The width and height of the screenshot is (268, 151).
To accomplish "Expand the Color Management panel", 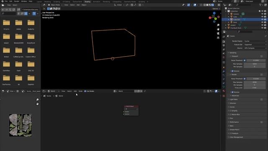I will [236, 137].
